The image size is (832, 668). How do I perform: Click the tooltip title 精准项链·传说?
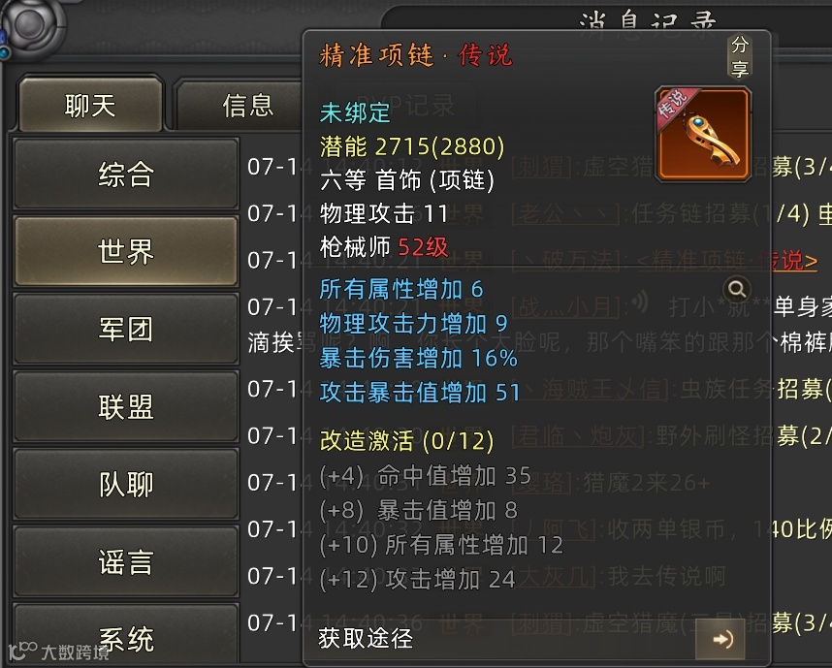click(415, 55)
